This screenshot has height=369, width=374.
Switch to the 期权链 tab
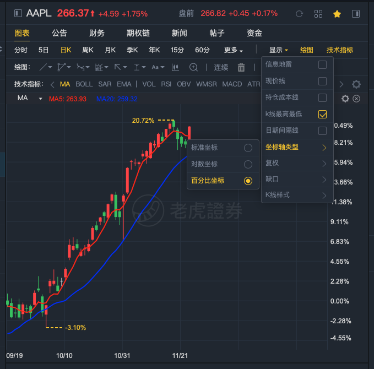pyautogui.click(x=138, y=33)
